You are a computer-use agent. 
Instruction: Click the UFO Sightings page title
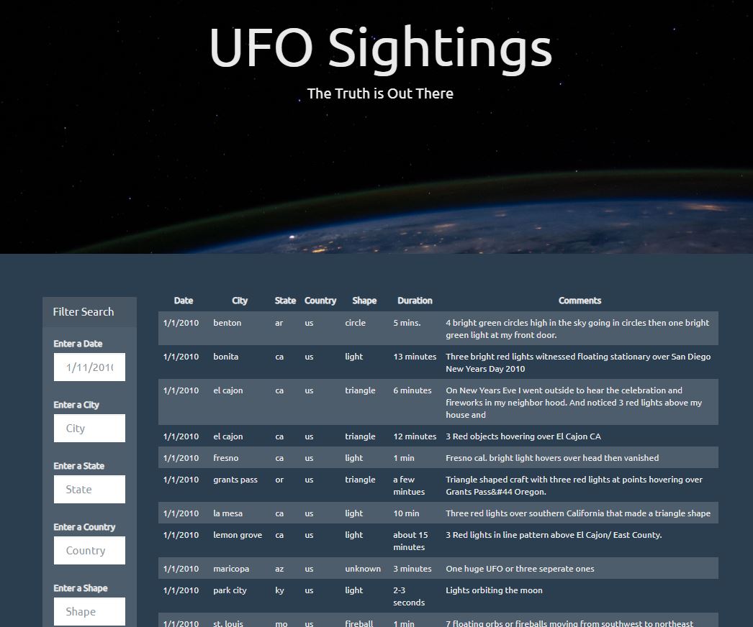tap(380, 47)
